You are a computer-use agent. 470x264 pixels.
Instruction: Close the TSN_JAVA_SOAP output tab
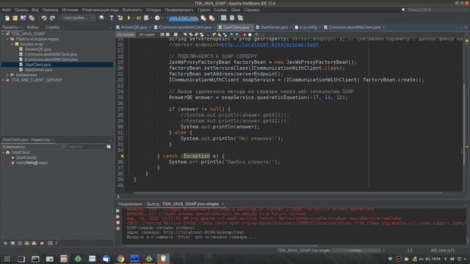(223, 204)
